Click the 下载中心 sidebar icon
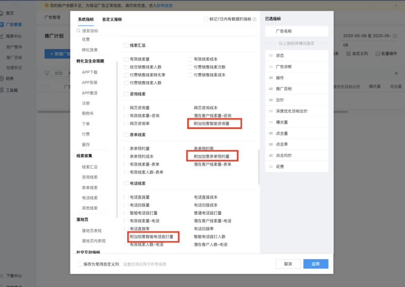This screenshot has height=287, width=405. tap(2, 276)
